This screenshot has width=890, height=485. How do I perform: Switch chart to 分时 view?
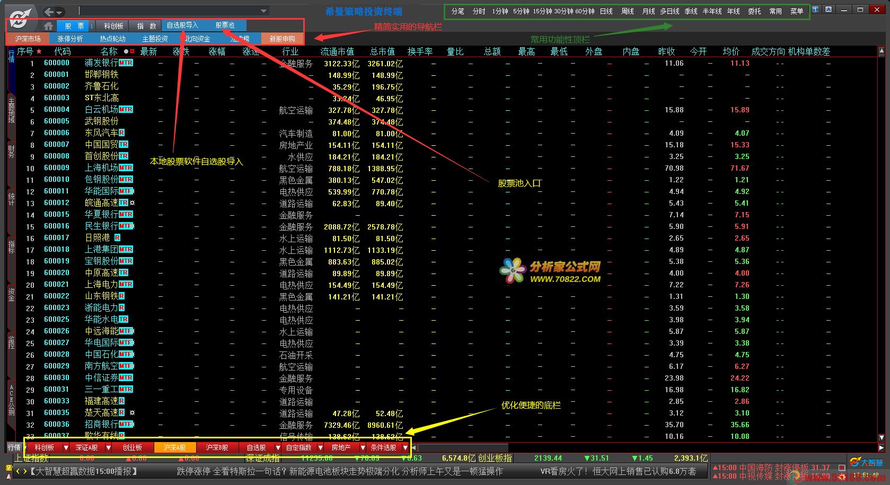[479, 11]
